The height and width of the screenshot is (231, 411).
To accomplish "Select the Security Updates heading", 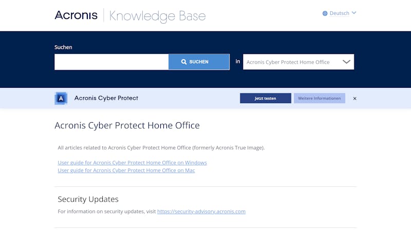I will pos(88,199).
